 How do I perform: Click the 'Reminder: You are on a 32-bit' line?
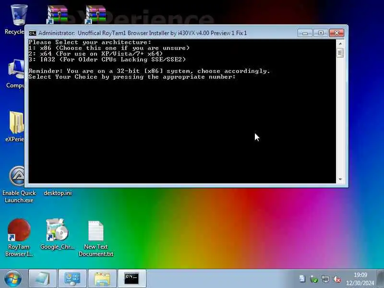[149, 71]
